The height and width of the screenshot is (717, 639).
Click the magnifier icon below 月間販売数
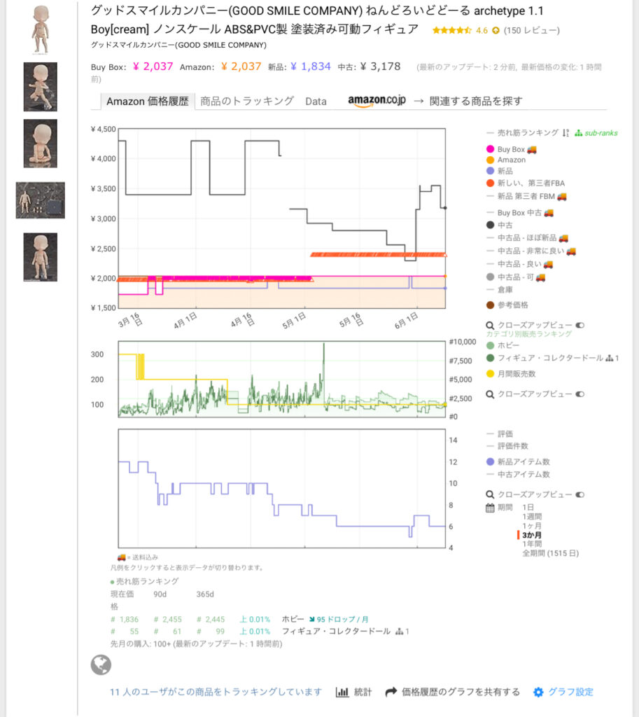(490, 394)
